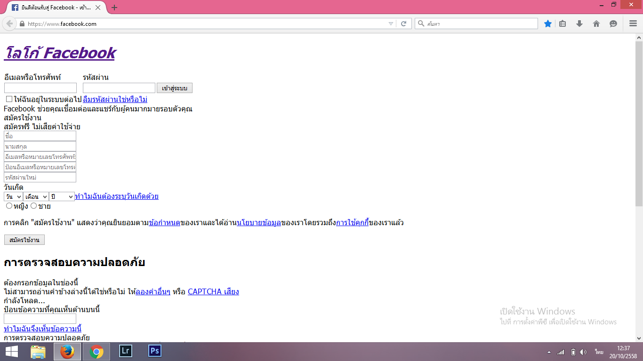Select the ชาย (male) radio button
Viewport: 643px width, 361px height.
[33, 206]
